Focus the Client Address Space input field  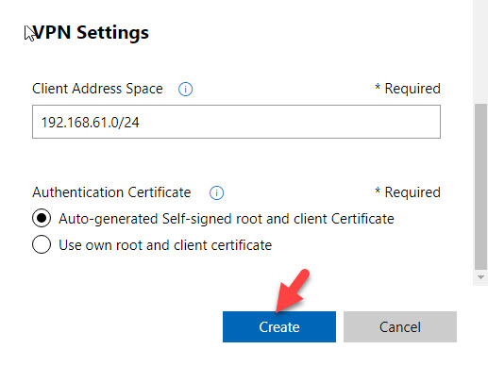pyautogui.click(x=236, y=122)
